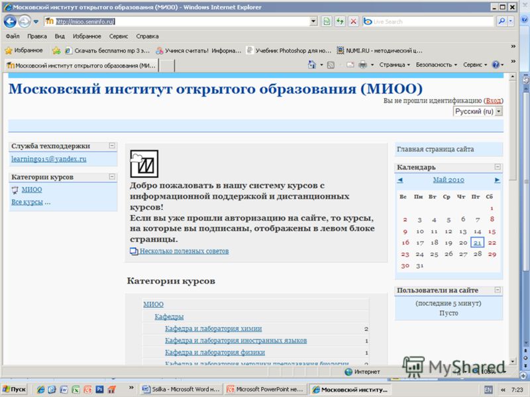The image size is (530, 397).
Task: Open the Сервис command bar dropdown
Action: click(475, 64)
